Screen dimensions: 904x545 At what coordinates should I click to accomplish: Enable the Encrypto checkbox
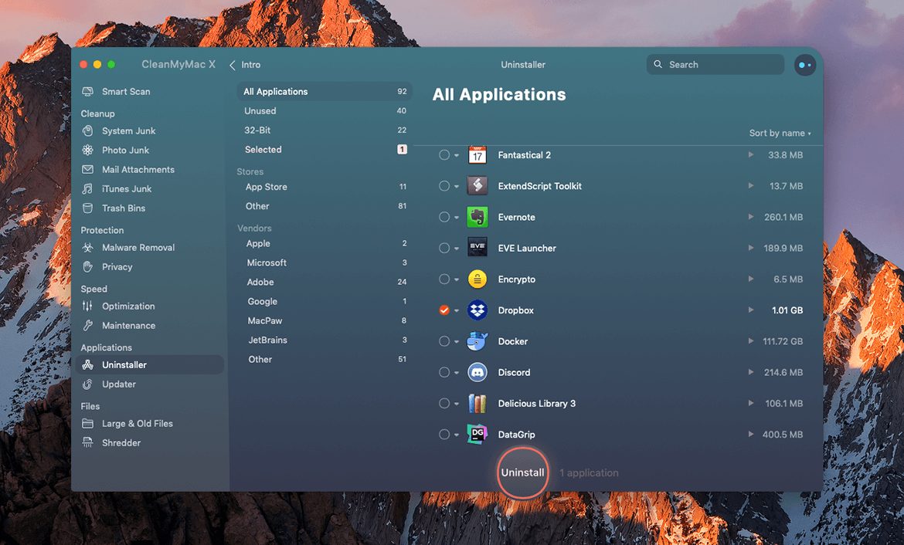[x=444, y=279]
